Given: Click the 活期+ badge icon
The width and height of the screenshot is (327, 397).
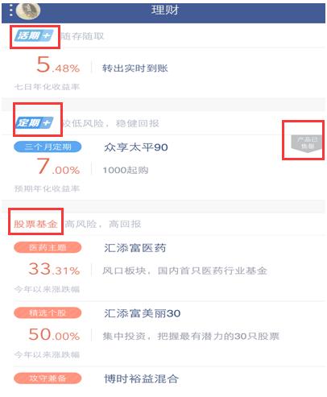Looking at the screenshot, I should (x=34, y=35).
